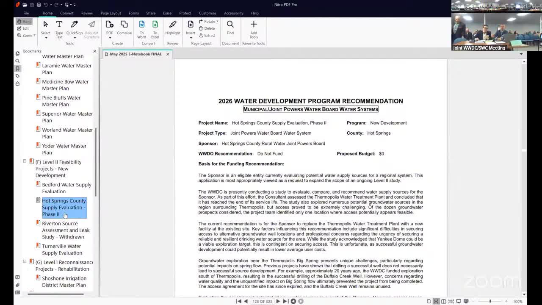Toggle Edit mode in ribbon
542x305 pixels.
pos(23,28)
